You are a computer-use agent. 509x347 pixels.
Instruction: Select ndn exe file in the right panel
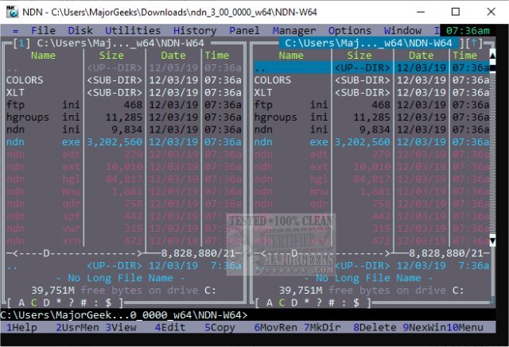point(371,141)
